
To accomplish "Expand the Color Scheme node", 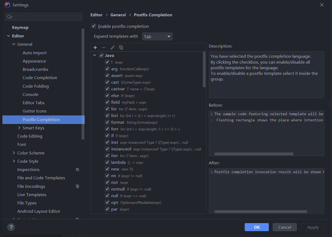I will 14,153.
